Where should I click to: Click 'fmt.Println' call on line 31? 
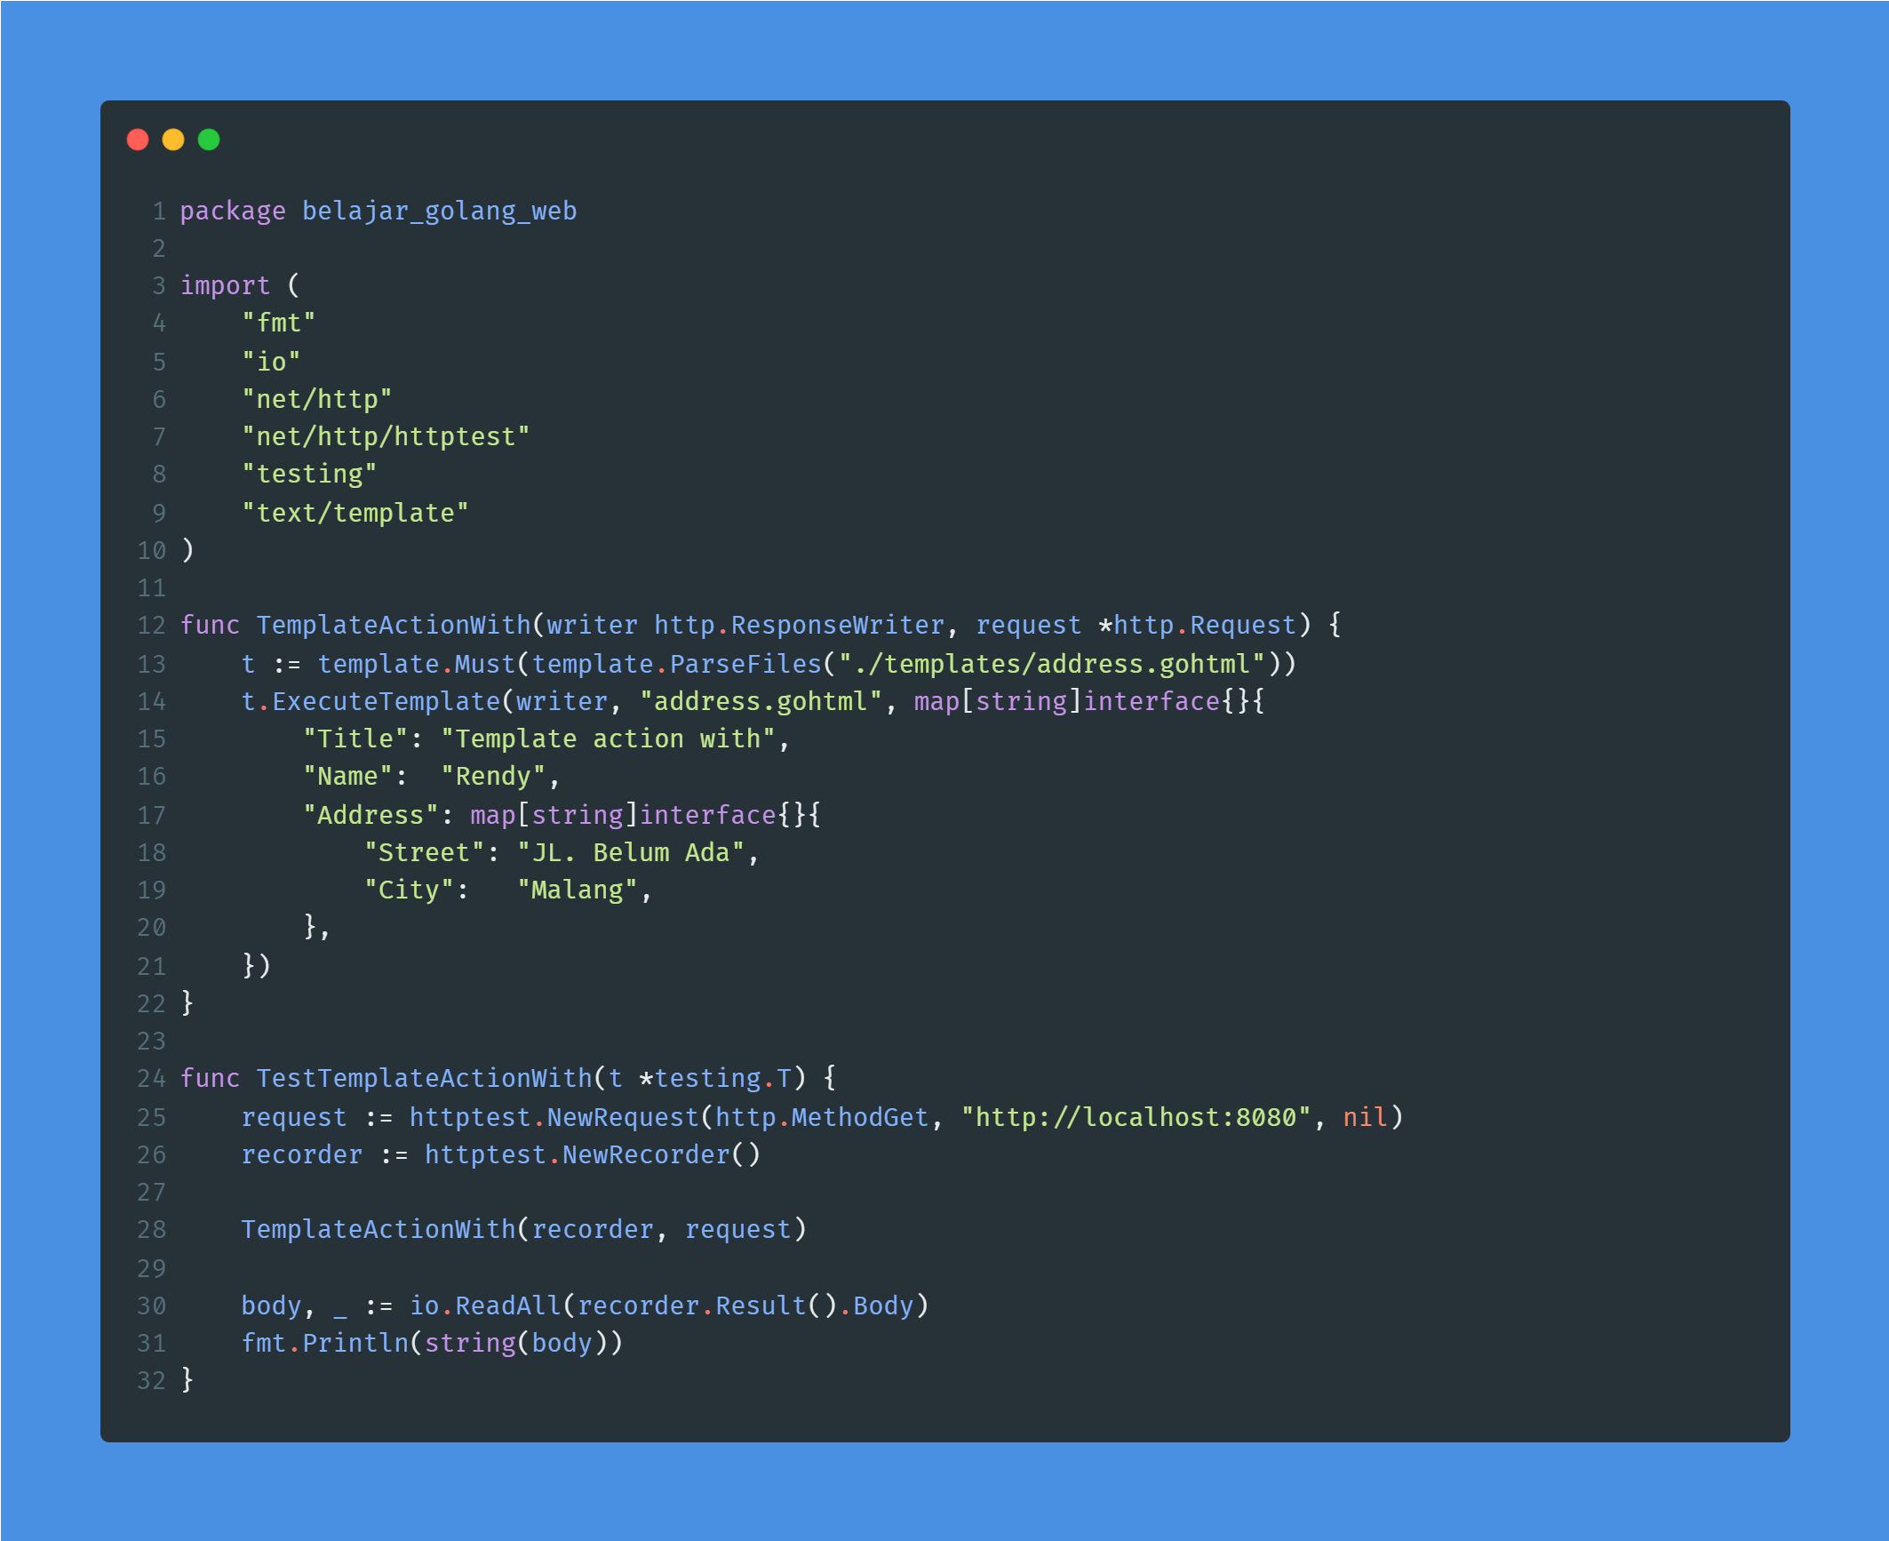click(324, 1343)
